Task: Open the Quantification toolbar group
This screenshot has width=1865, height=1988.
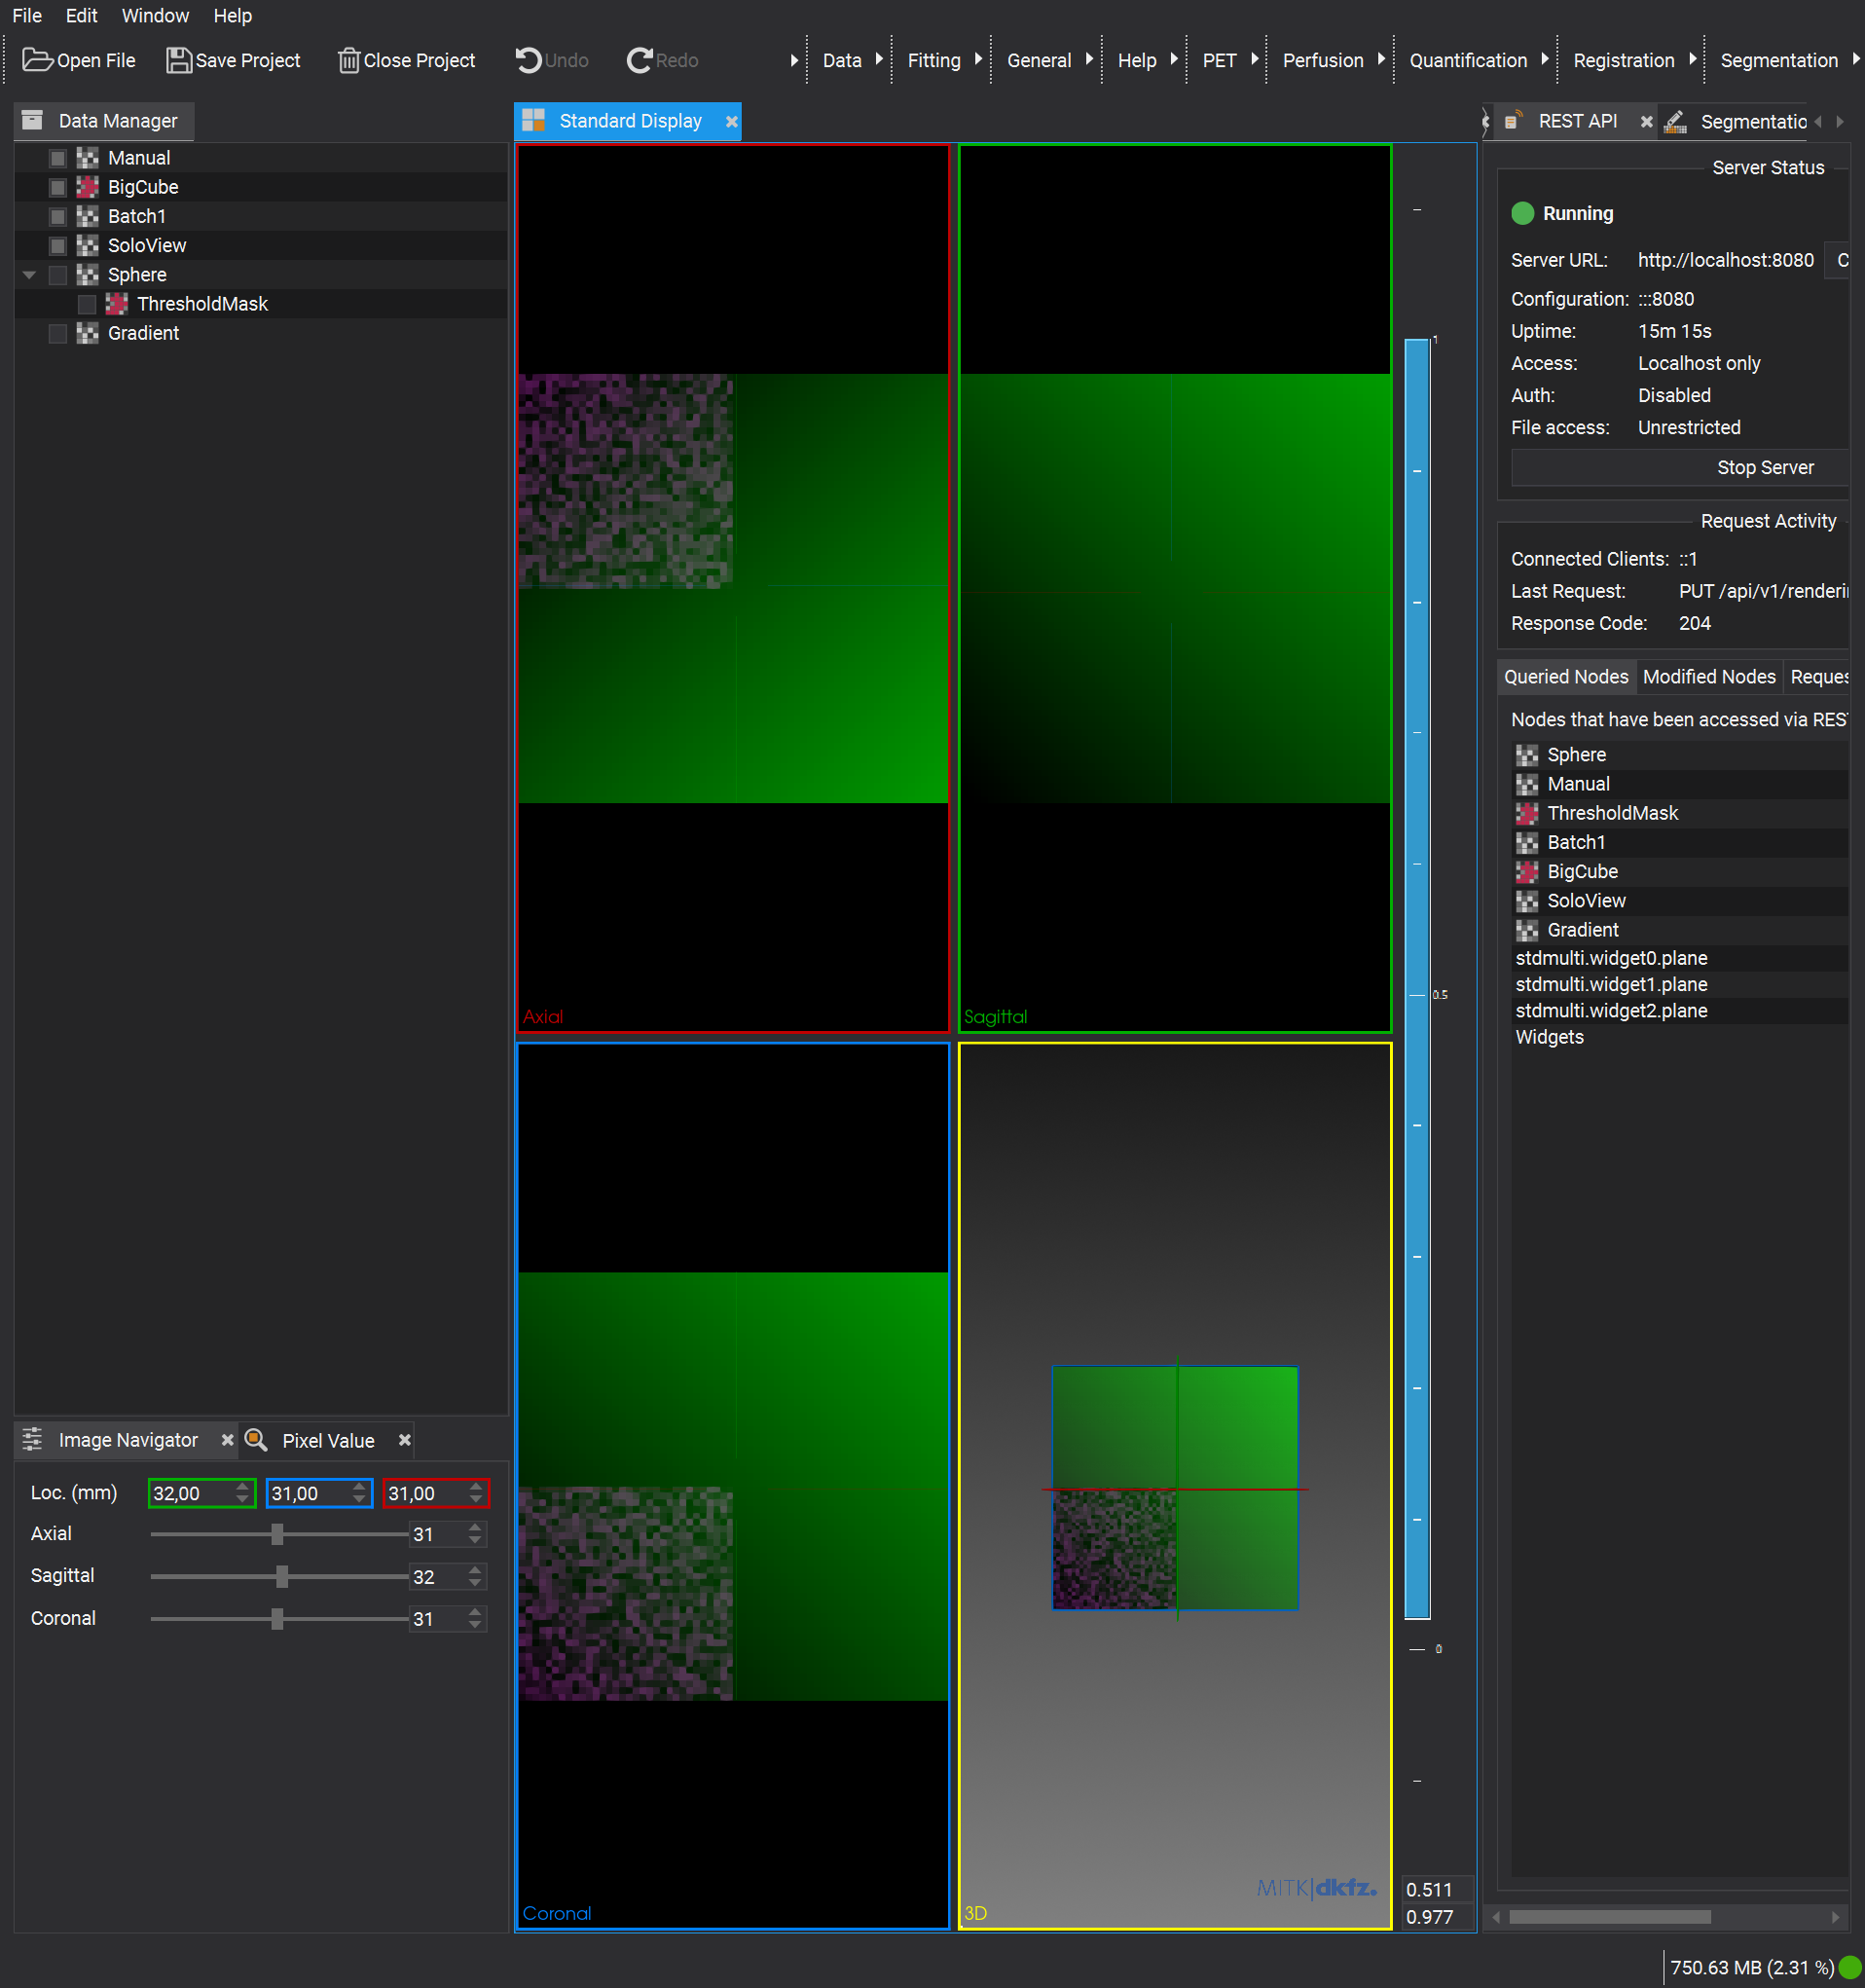Action: (x=1468, y=60)
